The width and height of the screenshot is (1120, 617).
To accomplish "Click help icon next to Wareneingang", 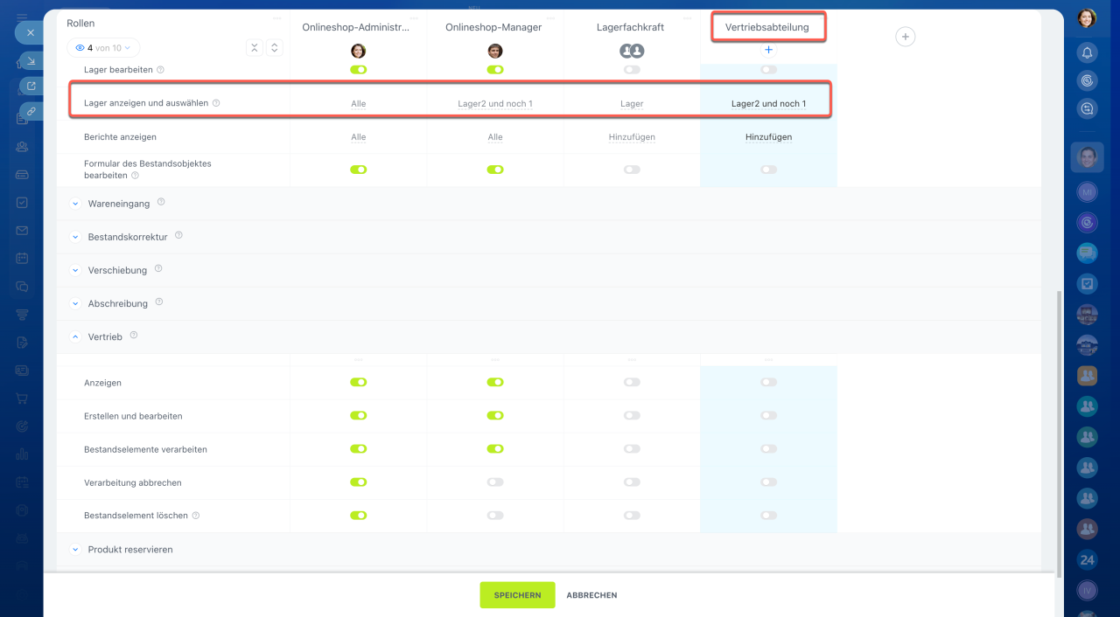I will coord(161,203).
